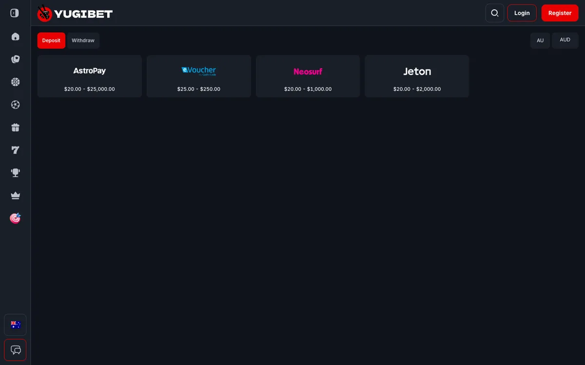The width and height of the screenshot is (585, 365).
Task: Open the target with dart icon
Action: [15, 218]
